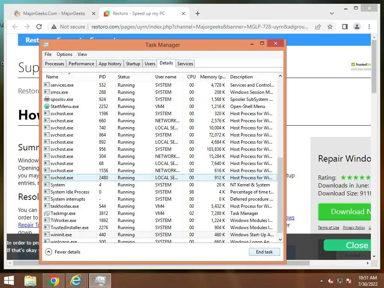Image resolution: width=384 pixels, height=288 pixels.
Task: Close the Restoro tab
Action: [x=183, y=13]
